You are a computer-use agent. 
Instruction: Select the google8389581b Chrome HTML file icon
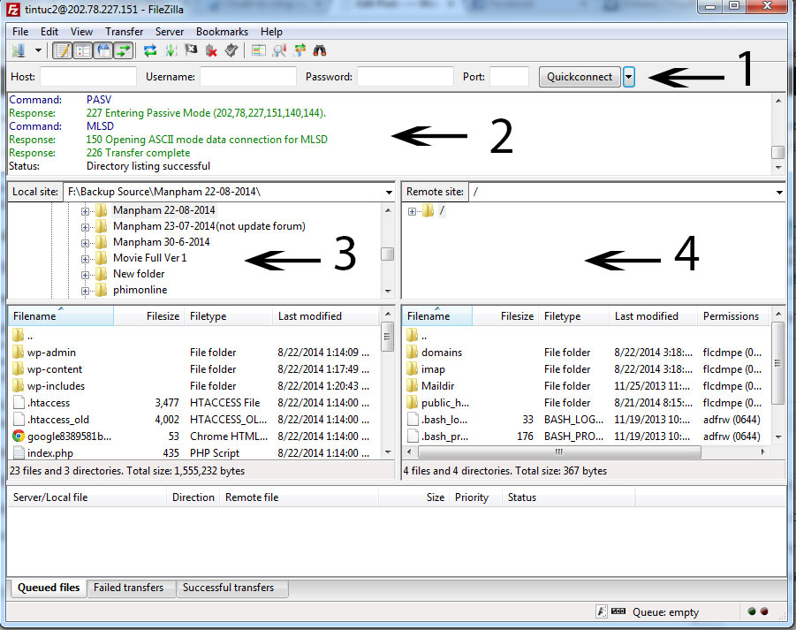[x=19, y=436]
